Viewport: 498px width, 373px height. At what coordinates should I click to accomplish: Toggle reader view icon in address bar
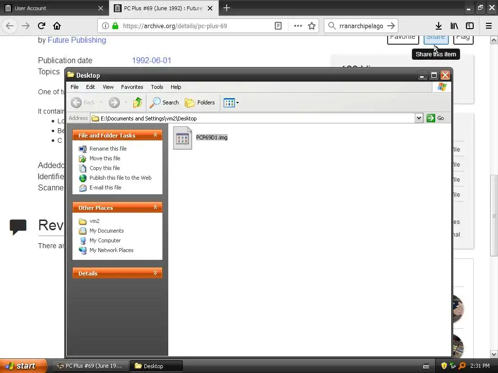click(278, 26)
